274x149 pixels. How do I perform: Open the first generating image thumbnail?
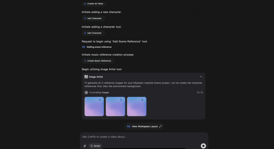coord(94,107)
